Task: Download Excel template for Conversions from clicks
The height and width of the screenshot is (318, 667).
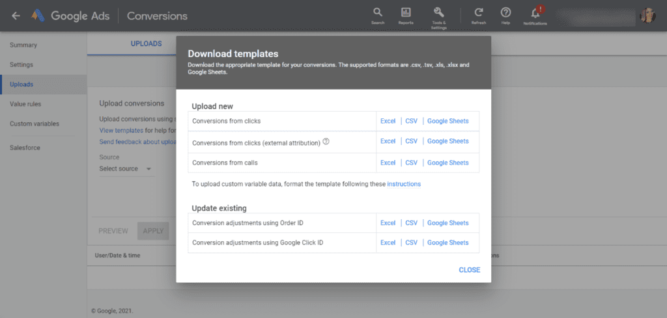Action: point(388,121)
